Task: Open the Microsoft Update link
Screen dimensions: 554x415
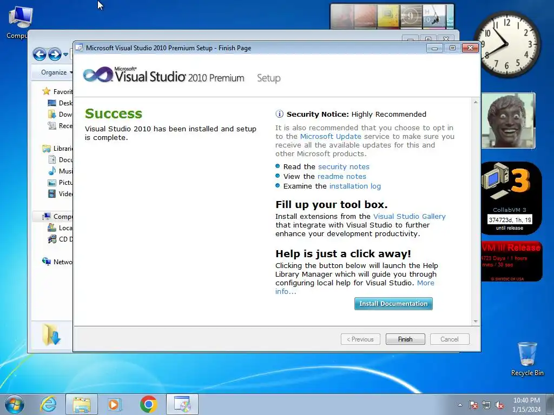Action: click(331, 137)
